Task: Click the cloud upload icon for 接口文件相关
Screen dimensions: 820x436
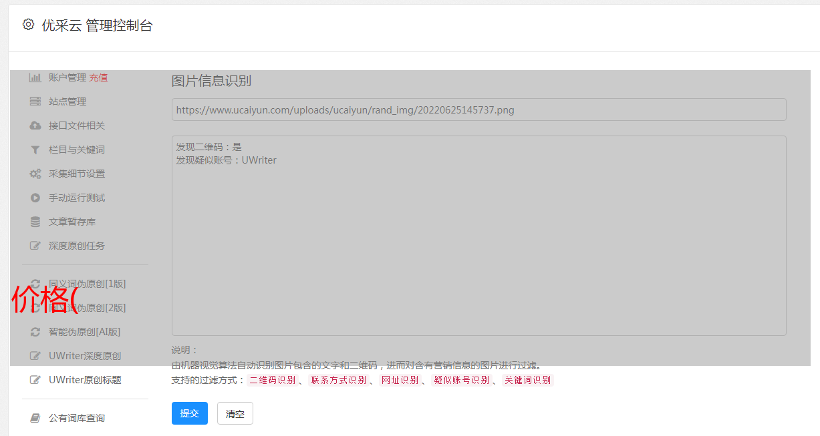Action: click(35, 126)
